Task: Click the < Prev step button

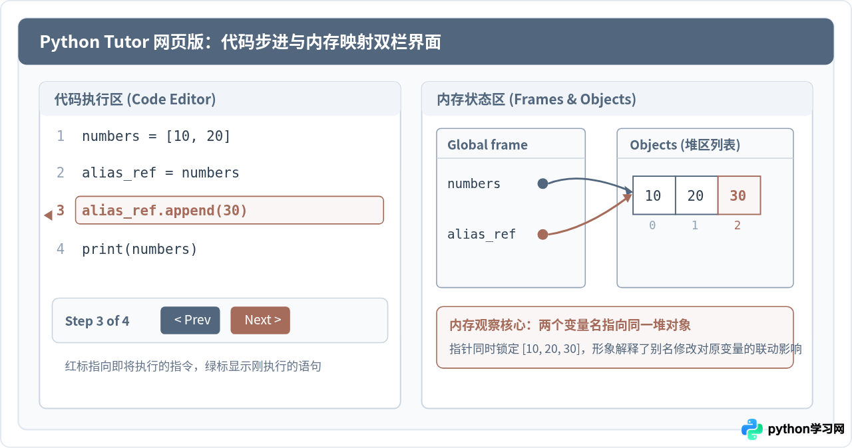Action: [190, 320]
